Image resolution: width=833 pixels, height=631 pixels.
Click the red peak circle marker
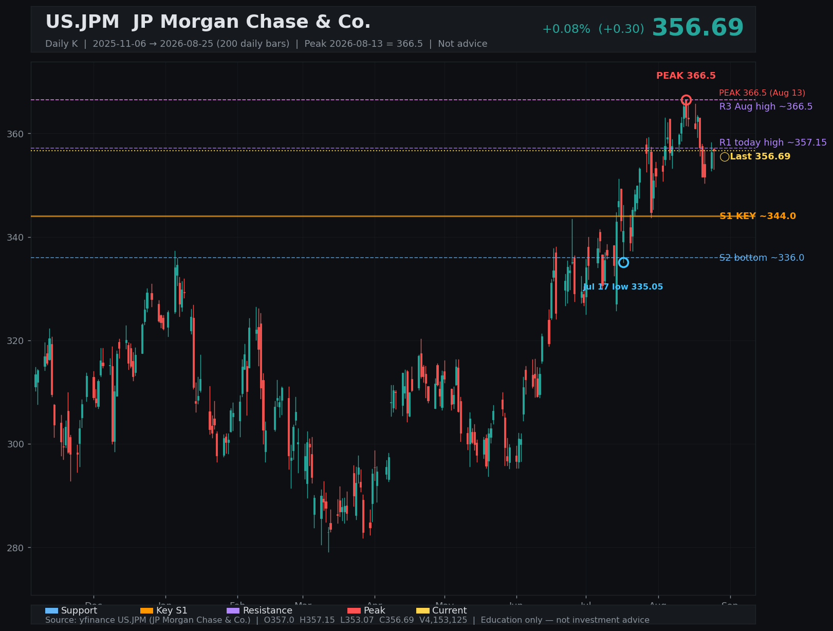(x=686, y=100)
